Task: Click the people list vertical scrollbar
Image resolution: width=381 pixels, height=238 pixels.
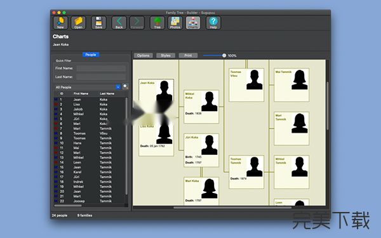Action: coord(126,146)
